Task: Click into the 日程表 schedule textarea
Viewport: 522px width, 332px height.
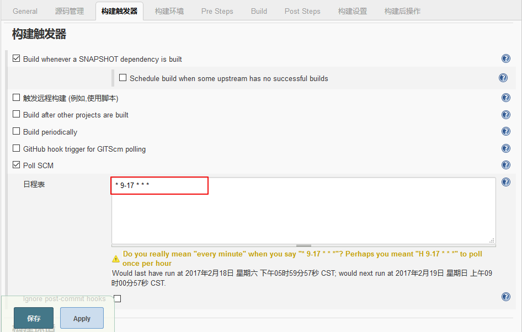Action: (303, 211)
